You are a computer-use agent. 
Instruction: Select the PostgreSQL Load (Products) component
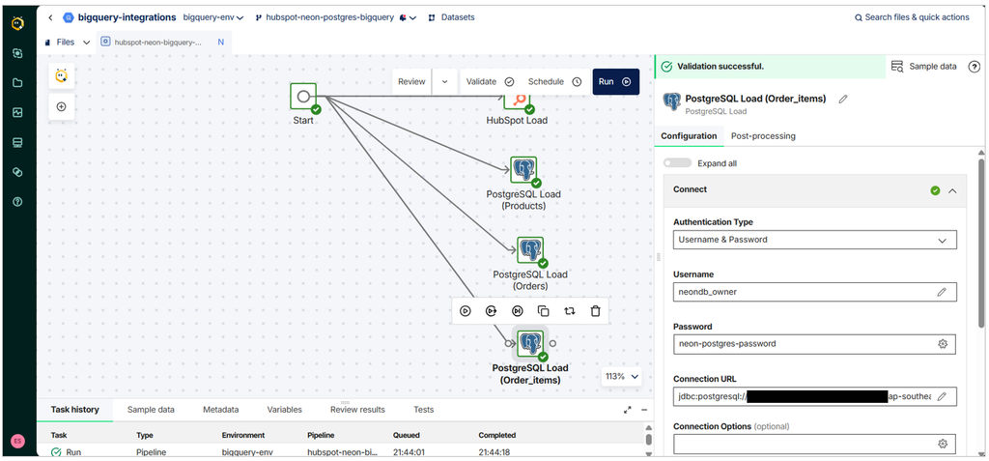[523, 170]
